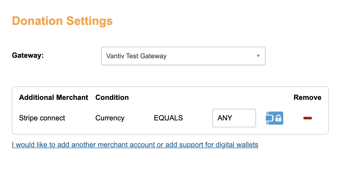The height and width of the screenshot is (172, 341).
Task: Click the Condition column header
Action: click(112, 98)
